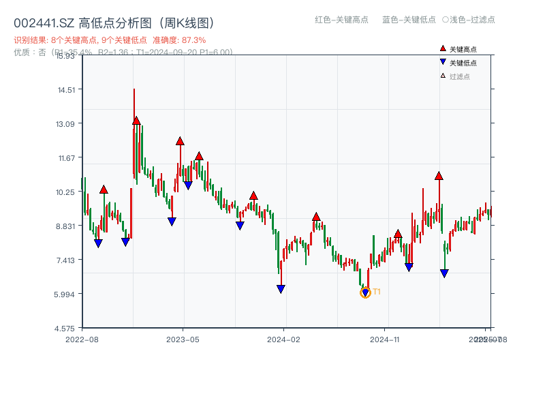
Task: Click the blue triangle marker near the 2024-11 dip
Action: (408, 266)
